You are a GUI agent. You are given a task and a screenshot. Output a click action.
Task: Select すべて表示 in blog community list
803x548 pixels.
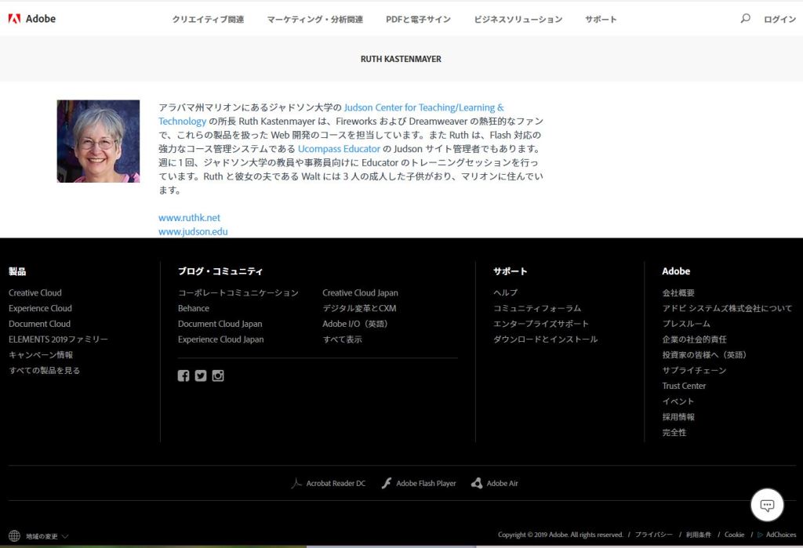click(343, 339)
